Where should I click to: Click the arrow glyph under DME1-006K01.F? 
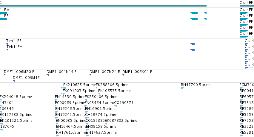(x=123, y=75)
